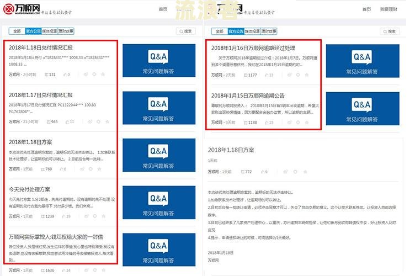Star the 2018年1.18日兑付情况汇报 post
The image size is (415, 276).
click(103, 75)
